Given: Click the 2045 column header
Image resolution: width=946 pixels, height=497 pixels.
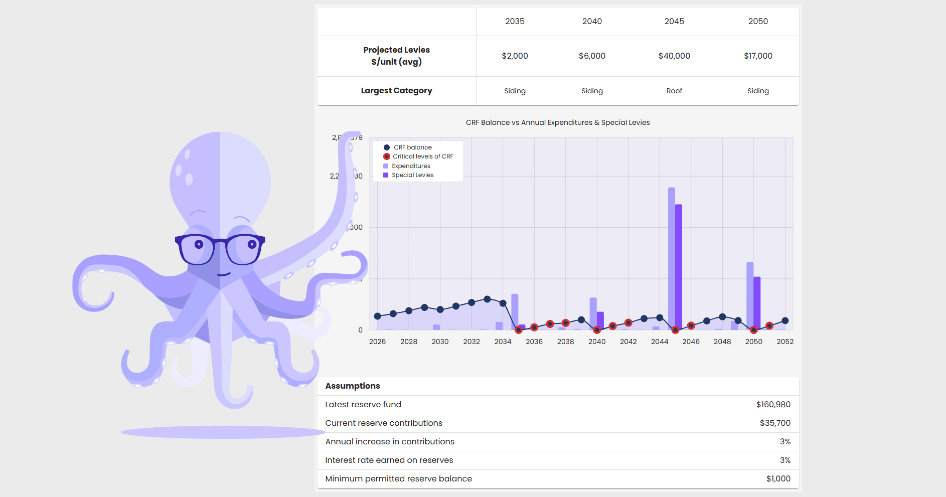Looking at the screenshot, I should pyautogui.click(x=674, y=21).
